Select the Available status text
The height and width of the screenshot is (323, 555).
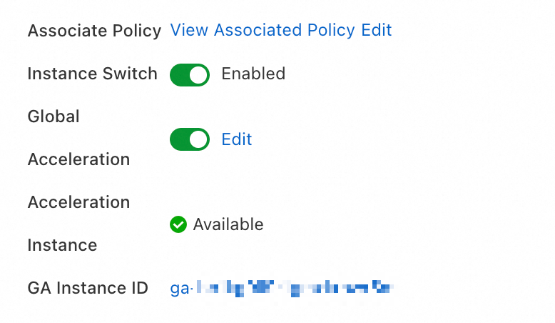coord(228,224)
